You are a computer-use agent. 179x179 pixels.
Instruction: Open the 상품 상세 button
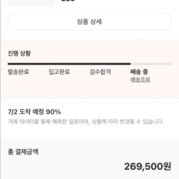[x=89, y=22]
